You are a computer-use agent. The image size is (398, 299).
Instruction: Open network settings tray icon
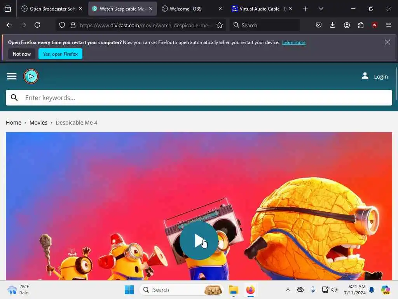coord(325,290)
